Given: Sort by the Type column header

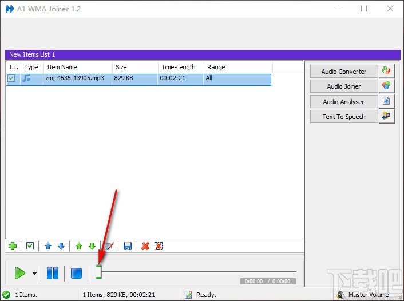Looking at the screenshot, I should pos(32,67).
